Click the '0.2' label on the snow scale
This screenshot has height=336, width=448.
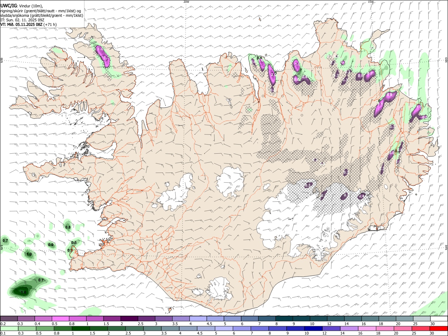(3, 324)
